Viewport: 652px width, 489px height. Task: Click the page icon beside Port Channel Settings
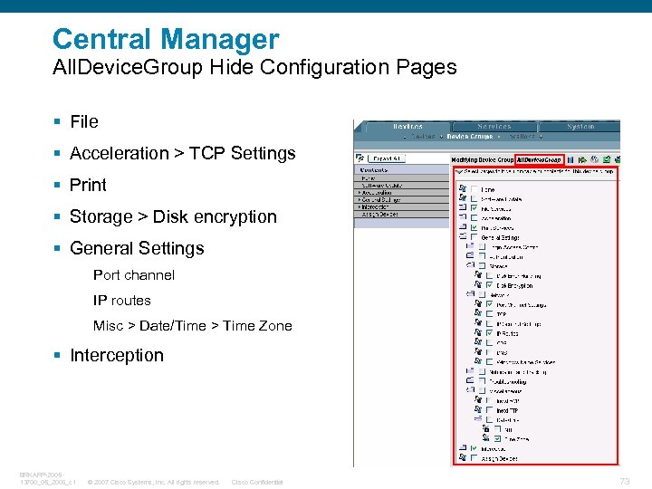[478, 303]
